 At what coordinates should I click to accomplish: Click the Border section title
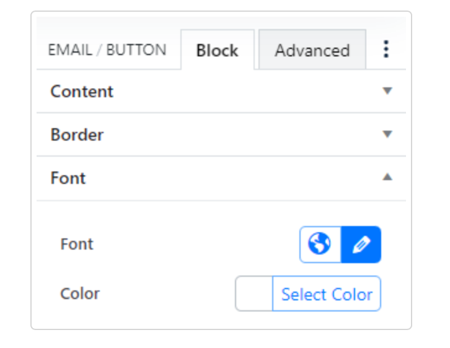pos(77,135)
